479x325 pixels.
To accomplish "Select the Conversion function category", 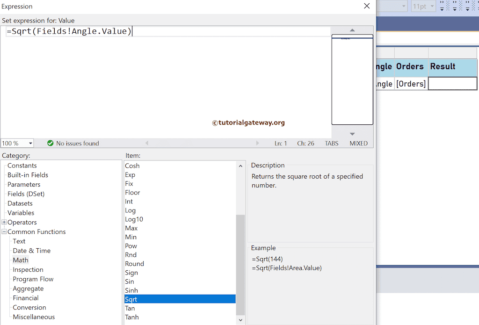I will 29,308.
